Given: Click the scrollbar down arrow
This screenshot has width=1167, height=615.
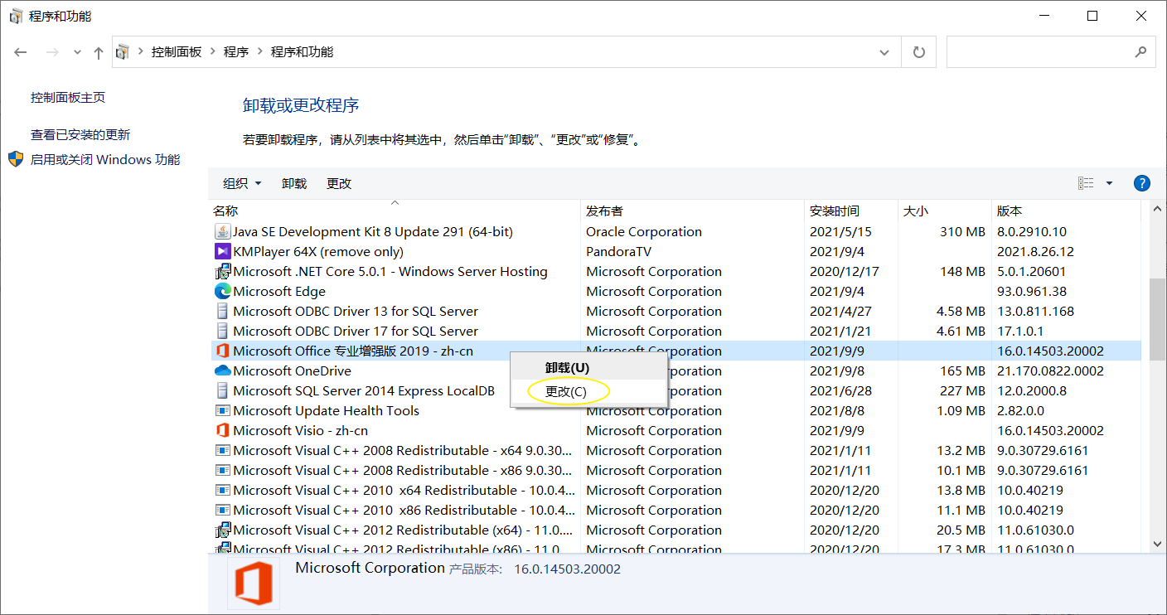Looking at the screenshot, I should tap(1157, 545).
